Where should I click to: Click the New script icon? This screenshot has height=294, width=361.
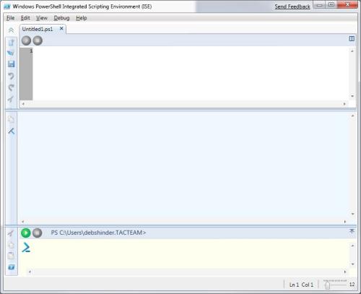pyautogui.click(x=11, y=43)
